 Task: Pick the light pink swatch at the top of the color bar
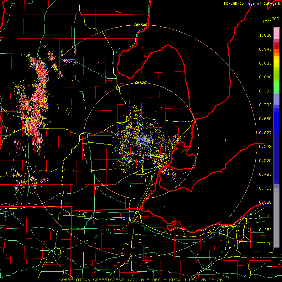(277, 33)
